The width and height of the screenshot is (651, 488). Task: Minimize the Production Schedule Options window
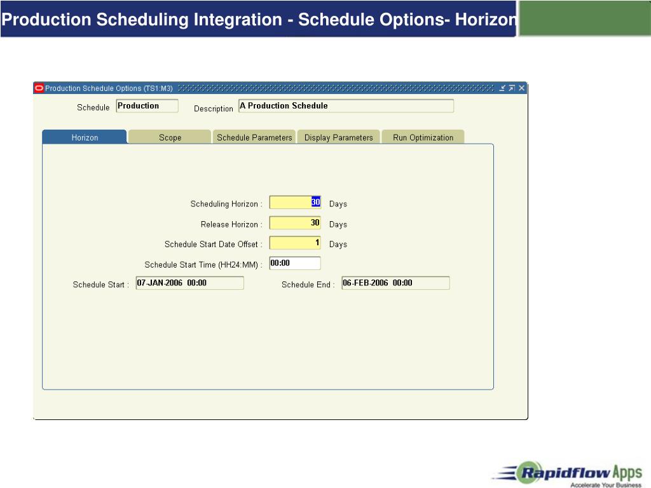[x=502, y=88]
